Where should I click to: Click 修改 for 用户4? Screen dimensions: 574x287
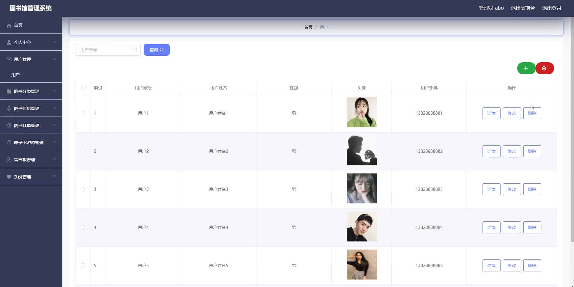point(512,227)
